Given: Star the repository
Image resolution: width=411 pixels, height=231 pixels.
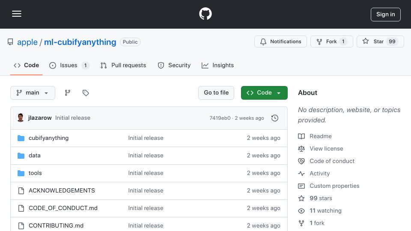Looking at the screenshot, I should tap(380, 41).
